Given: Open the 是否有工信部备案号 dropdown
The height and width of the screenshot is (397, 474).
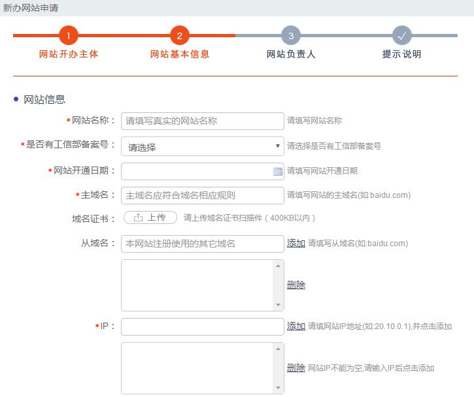Looking at the screenshot, I should pos(202,146).
